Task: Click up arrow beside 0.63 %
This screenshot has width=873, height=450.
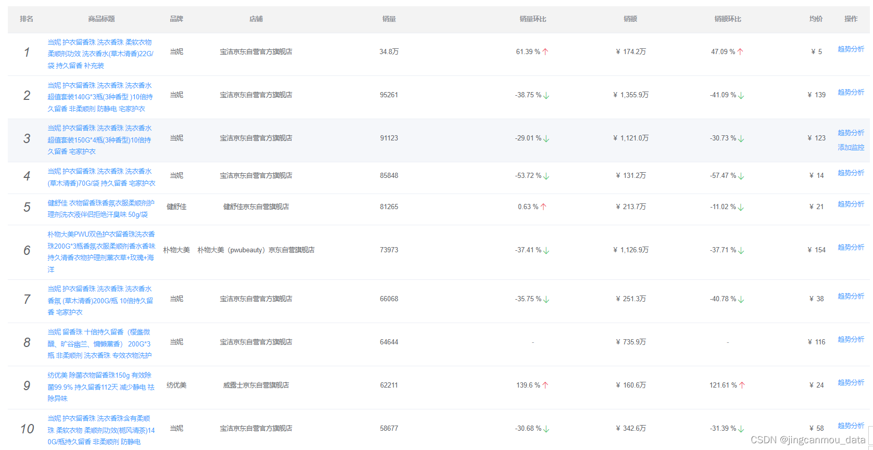Action: point(543,207)
